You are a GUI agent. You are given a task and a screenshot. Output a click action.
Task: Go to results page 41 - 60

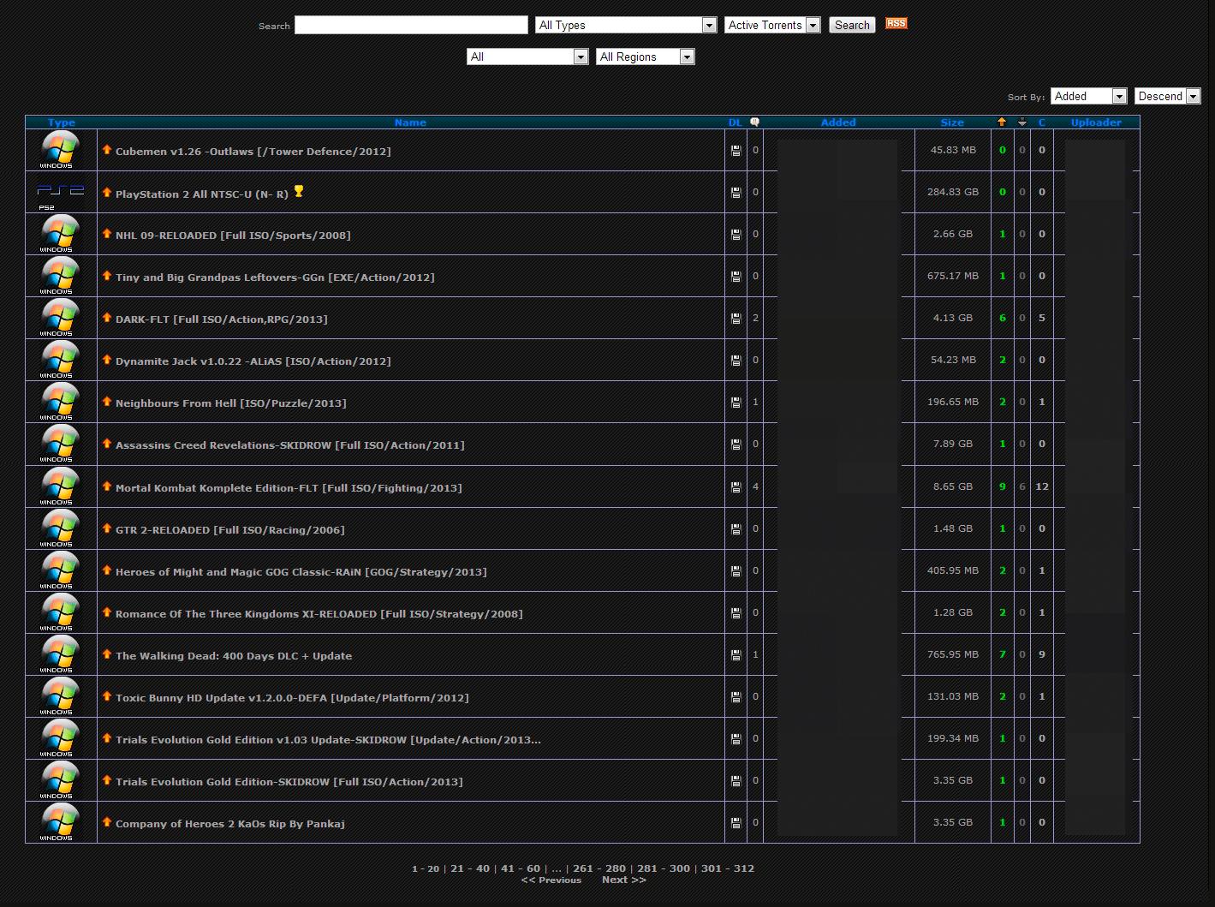point(521,868)
